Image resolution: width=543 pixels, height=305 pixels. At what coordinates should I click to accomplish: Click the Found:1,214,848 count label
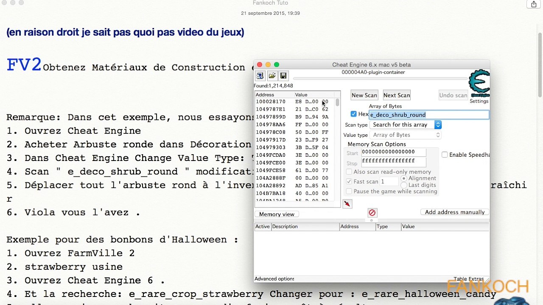point(274,86)
